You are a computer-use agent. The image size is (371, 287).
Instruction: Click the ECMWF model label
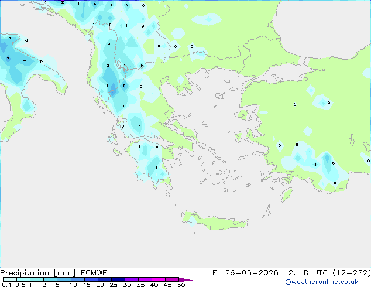tap(94, 273)
